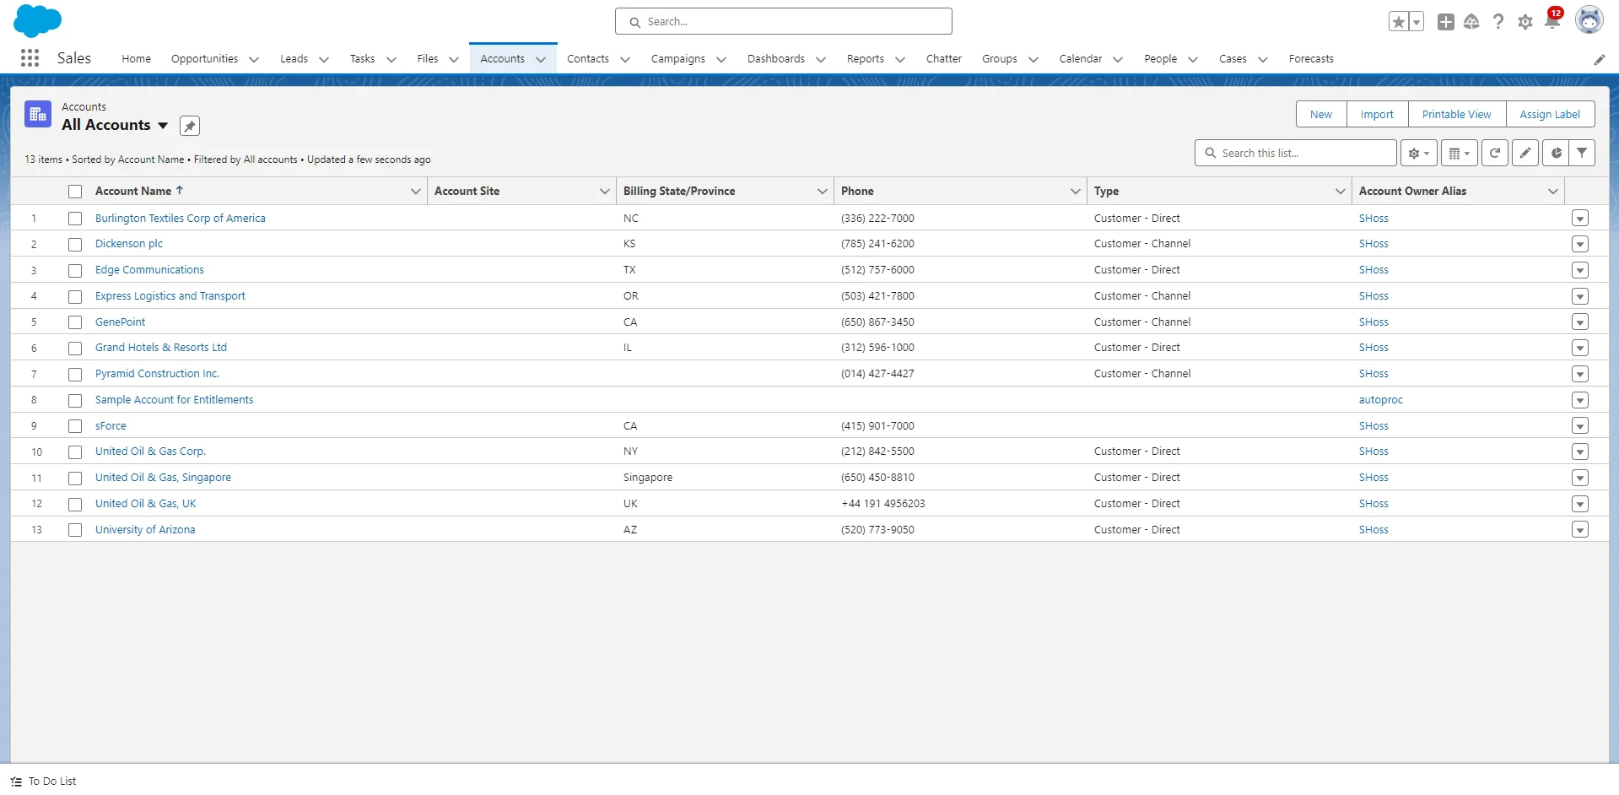The width and height of the screenshot is (1619, 795).
Task: Toggle the select-all rows checkbox
Action: click(x=75, y=192)
